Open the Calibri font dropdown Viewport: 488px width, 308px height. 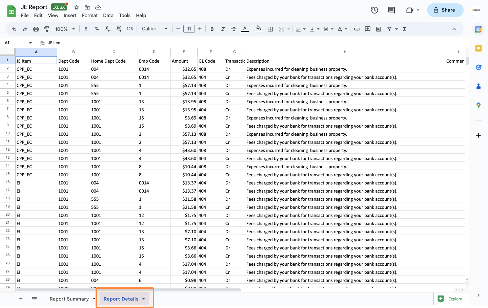tap(155, 29)
